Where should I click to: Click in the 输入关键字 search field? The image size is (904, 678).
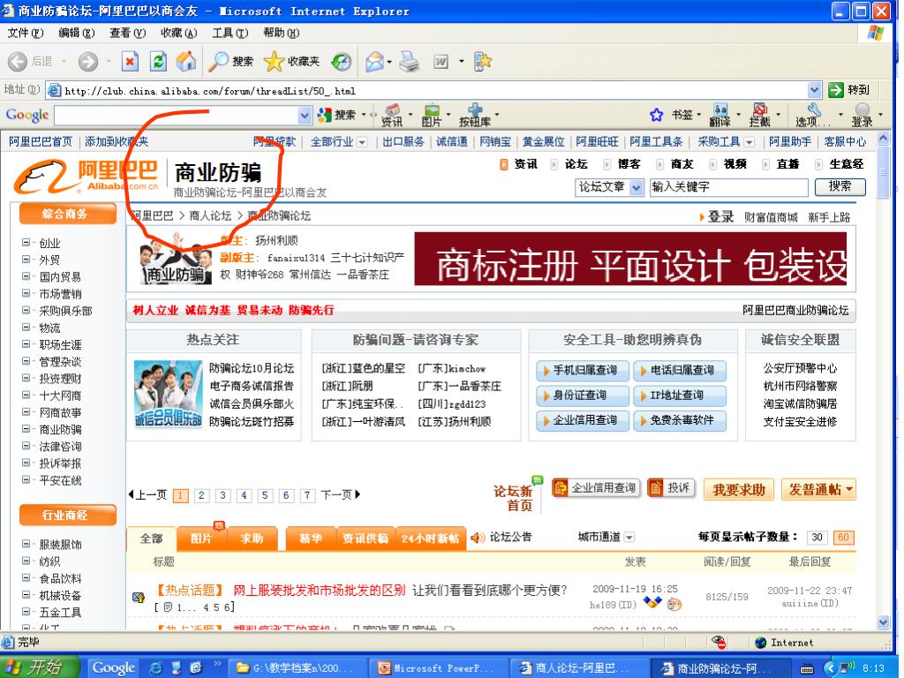point(728,187)
